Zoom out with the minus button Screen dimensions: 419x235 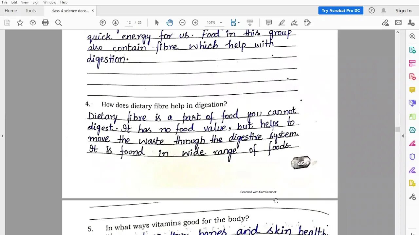(x=182, y=23)
